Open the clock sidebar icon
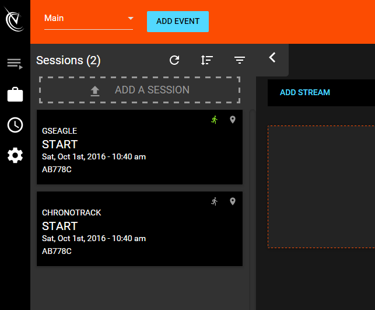Viewport: 375px width, 310px height. 15,125
